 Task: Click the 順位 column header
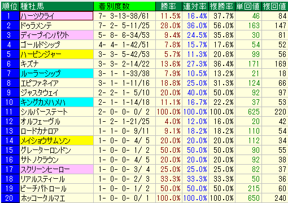coord(10,6)
